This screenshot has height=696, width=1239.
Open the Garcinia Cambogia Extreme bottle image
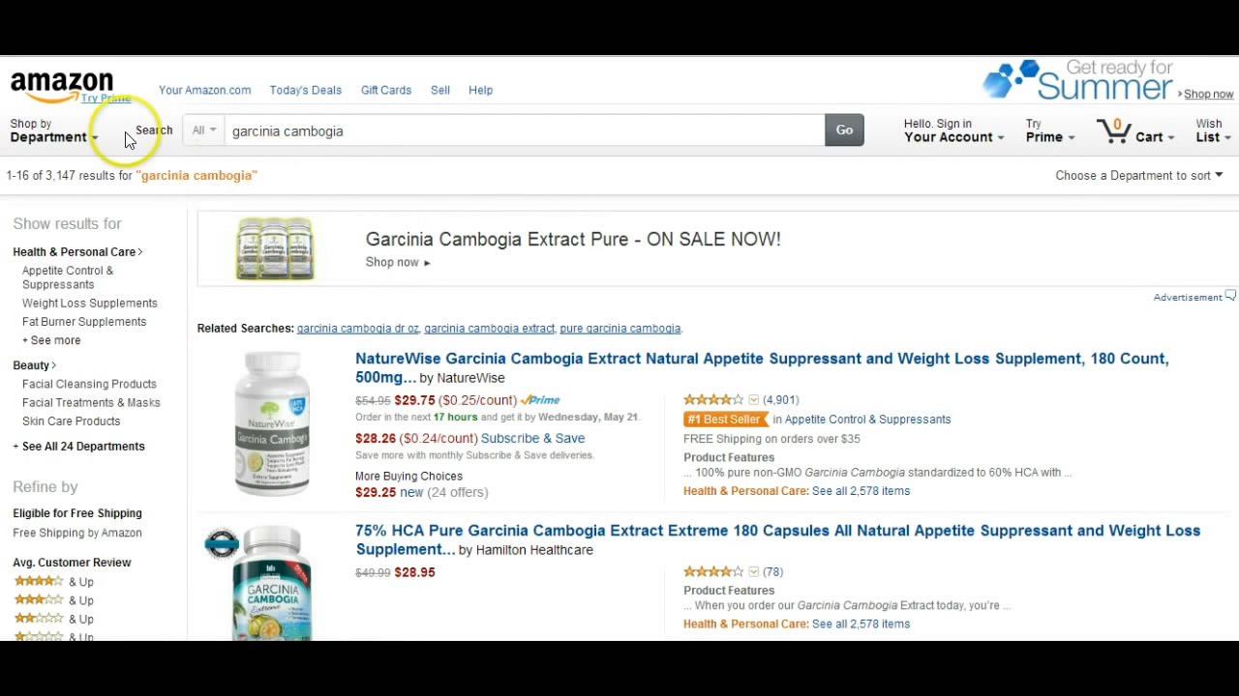(272, 583)
